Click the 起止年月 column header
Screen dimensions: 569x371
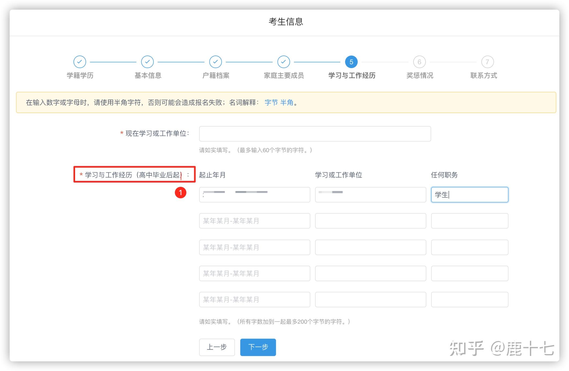coord(212,175)
